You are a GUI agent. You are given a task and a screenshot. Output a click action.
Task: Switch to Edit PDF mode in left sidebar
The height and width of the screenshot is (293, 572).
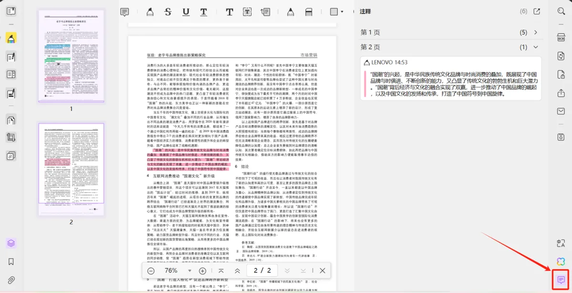pyautogui.click(x=11, y=57)
